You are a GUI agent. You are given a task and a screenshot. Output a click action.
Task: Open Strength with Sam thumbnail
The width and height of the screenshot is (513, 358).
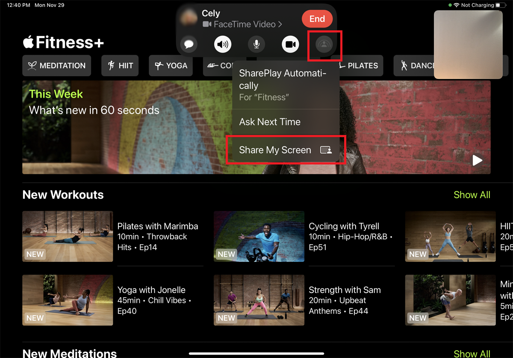(x=259, y=300)
